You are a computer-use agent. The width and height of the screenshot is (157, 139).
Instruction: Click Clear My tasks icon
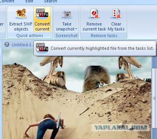tap(116, 14)
